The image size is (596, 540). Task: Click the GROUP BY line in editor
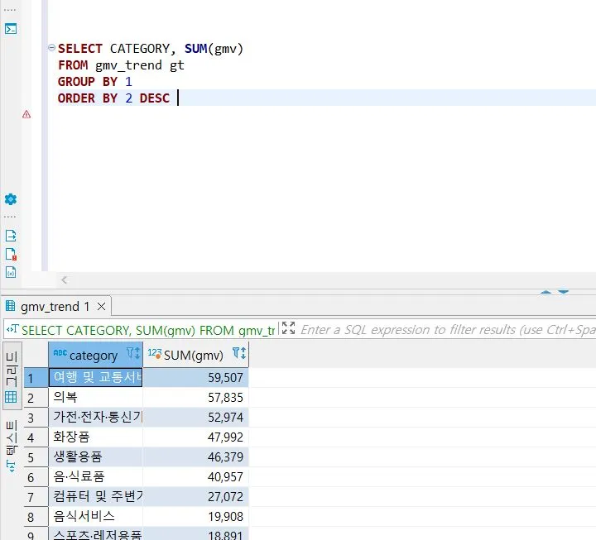tap(95, 82)
